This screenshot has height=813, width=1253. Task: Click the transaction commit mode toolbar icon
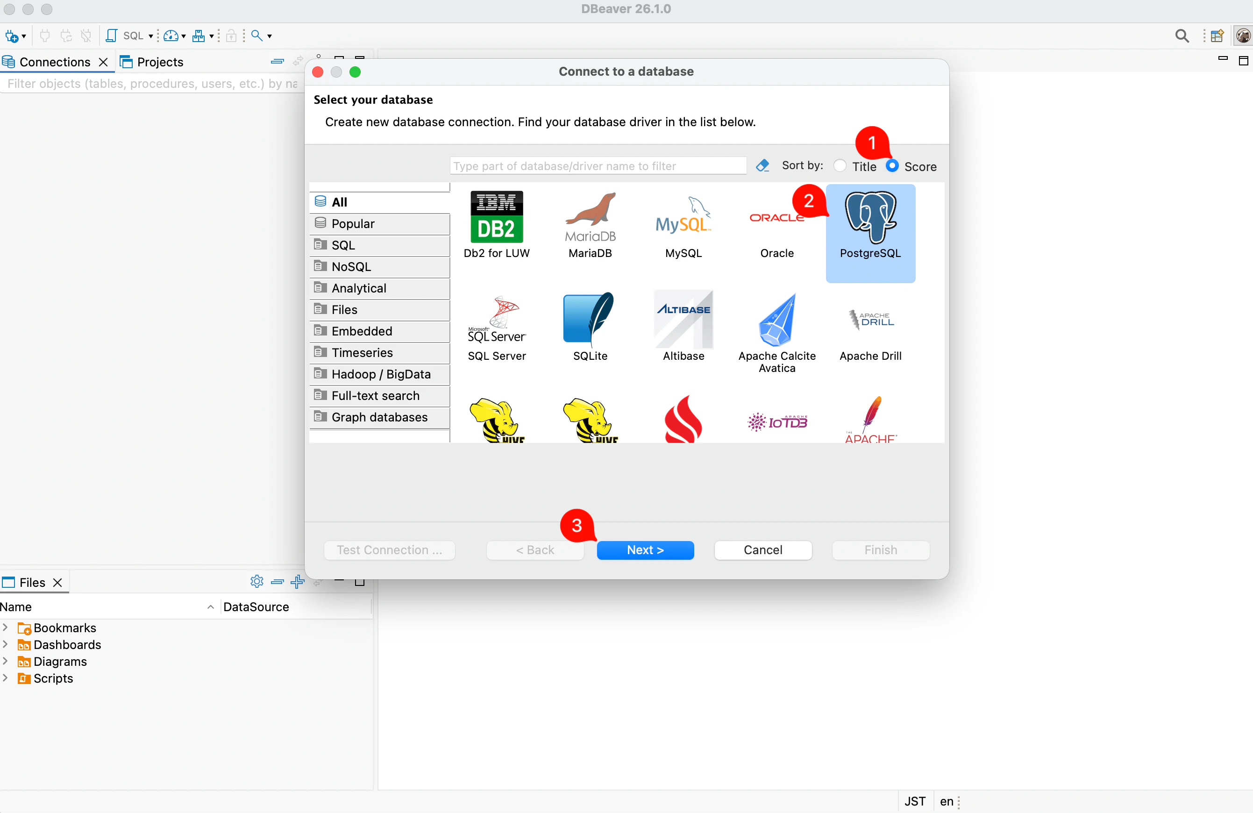click(199, 36)
